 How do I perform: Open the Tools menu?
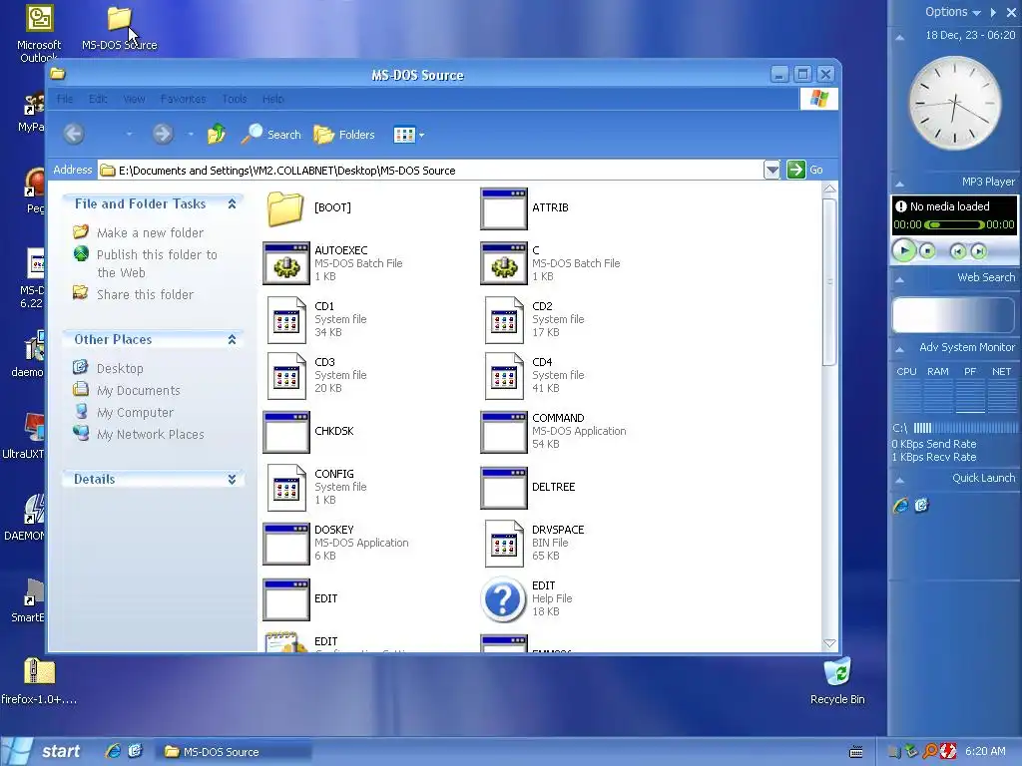[234, 99]
